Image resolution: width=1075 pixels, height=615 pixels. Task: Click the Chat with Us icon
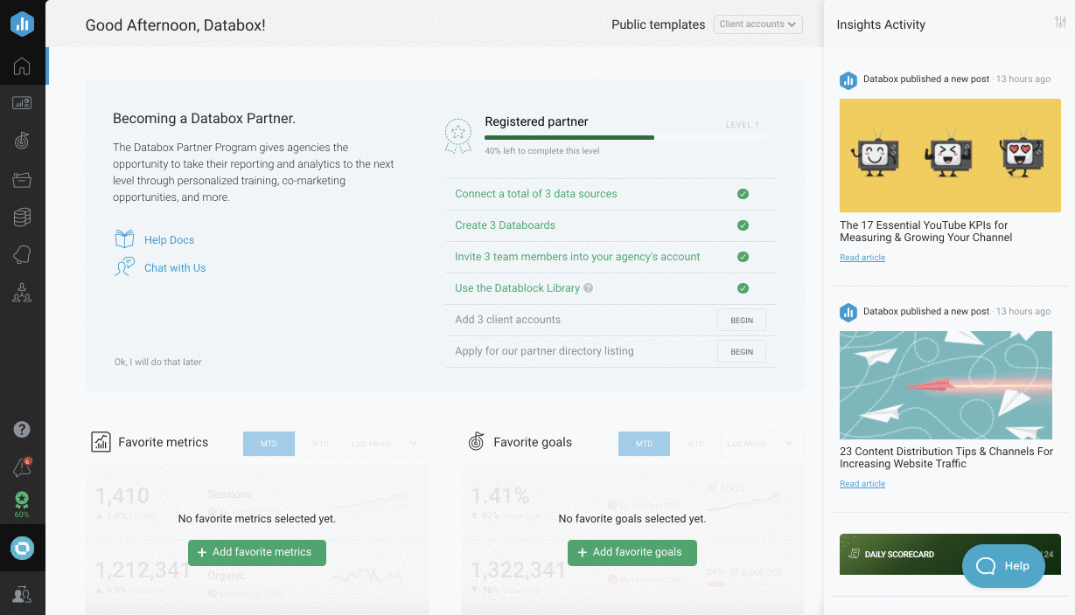click(x=125, y=267)
